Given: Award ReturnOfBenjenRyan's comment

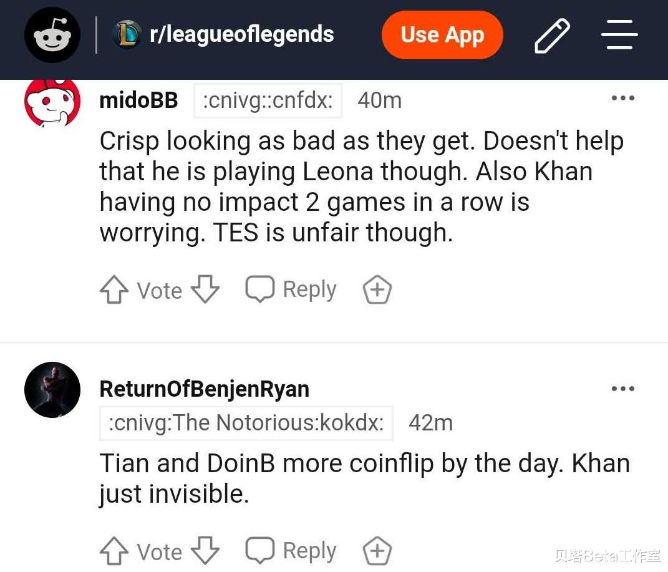Looking at the screenshot, I should (377, 551).
